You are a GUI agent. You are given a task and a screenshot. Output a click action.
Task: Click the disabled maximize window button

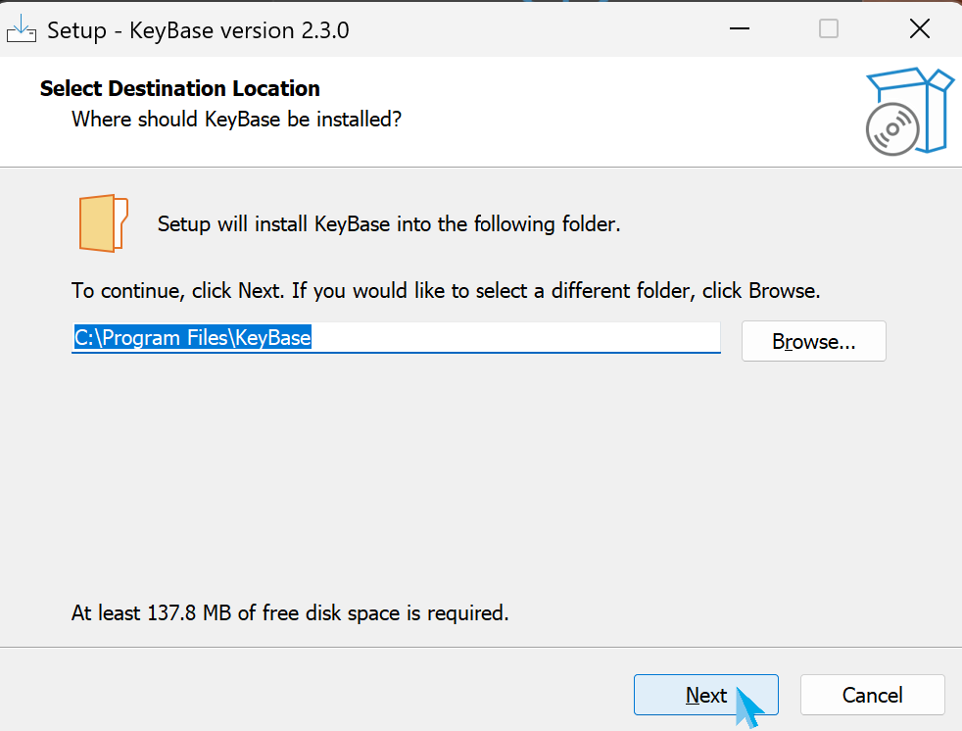(829, 29)
